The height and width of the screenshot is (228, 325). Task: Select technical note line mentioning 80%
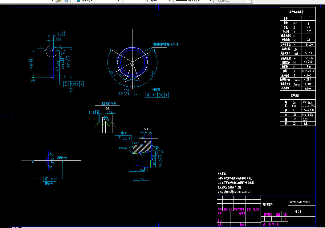(x=235, y=178)
